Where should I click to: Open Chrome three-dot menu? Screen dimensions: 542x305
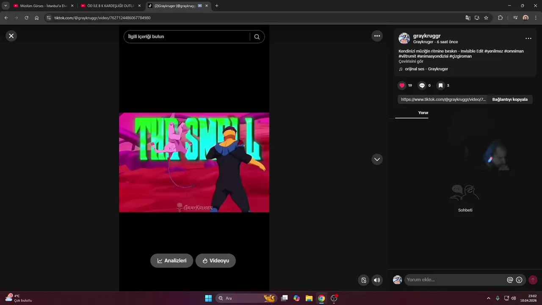(x=536, y=18)
